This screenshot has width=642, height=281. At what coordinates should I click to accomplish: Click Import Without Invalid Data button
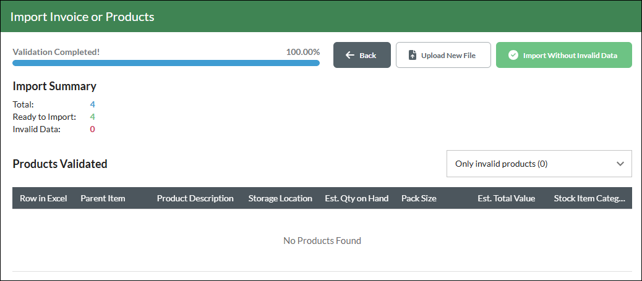[564, 55]
